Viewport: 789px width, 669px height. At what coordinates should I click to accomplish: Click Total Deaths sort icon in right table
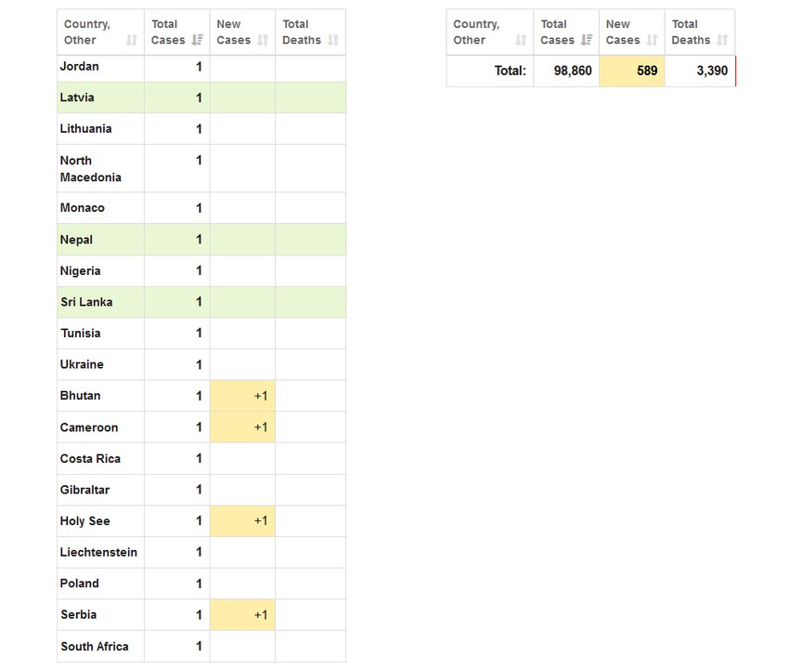point(722,40)
